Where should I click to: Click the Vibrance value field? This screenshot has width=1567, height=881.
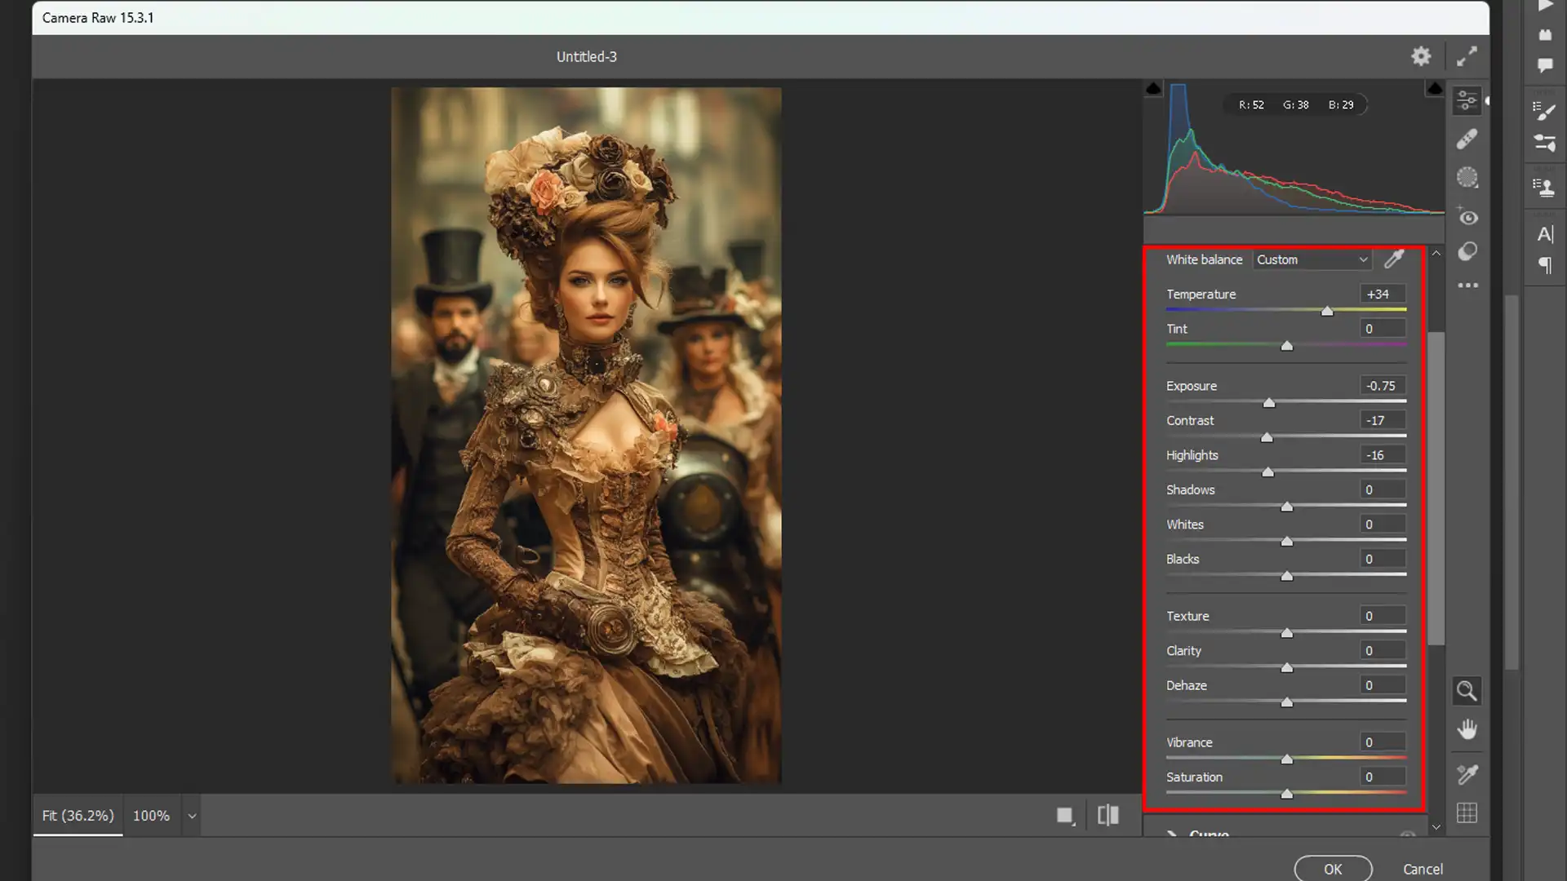coord(1383,742)
